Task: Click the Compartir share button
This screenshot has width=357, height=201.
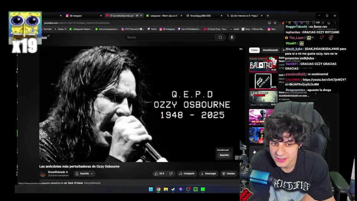Action: coord(187,174)
